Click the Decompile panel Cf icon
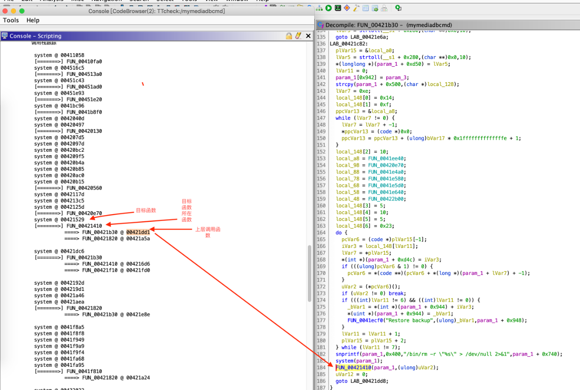Viewport: 580px width, 390px height. pos(320,25)
